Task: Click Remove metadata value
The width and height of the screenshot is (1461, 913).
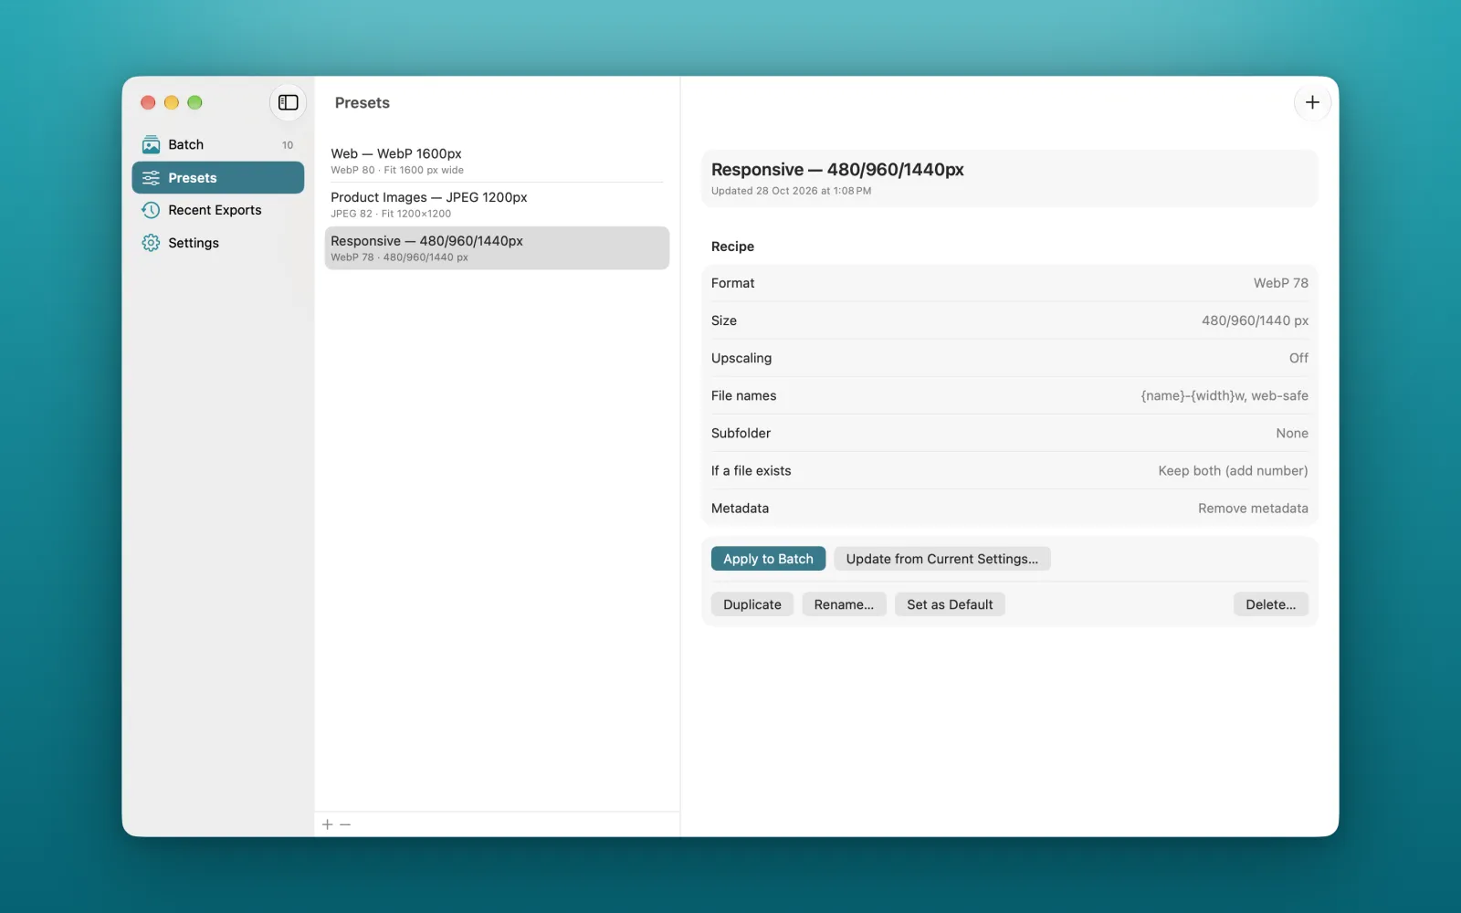Action: pyautogui.click(x=1253, y=508)
